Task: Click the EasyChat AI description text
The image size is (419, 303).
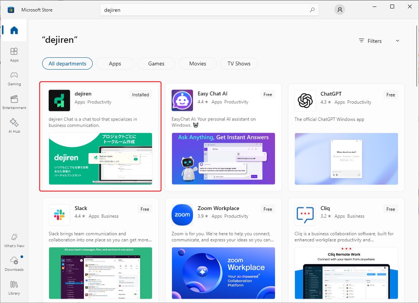Action: pyautogui.click(x=213, y=122)
